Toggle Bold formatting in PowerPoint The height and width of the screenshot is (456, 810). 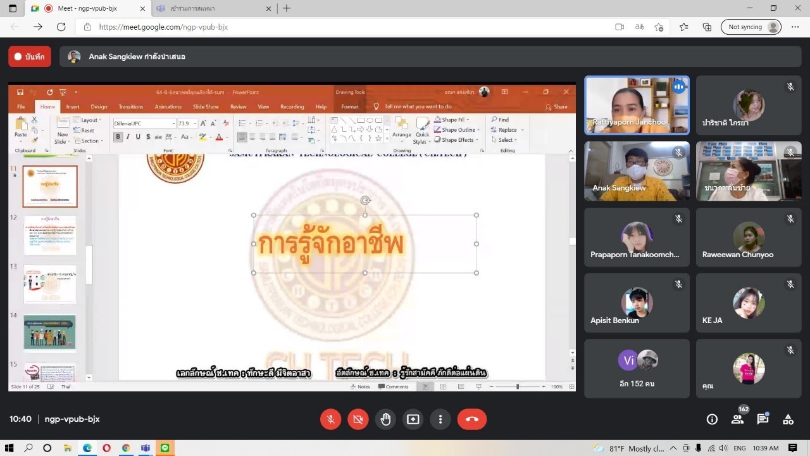pyautogui.click(x=118, y=137)
